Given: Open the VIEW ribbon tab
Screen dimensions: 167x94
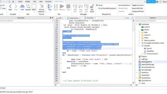Looking at the screenshot, I should 41,2.
